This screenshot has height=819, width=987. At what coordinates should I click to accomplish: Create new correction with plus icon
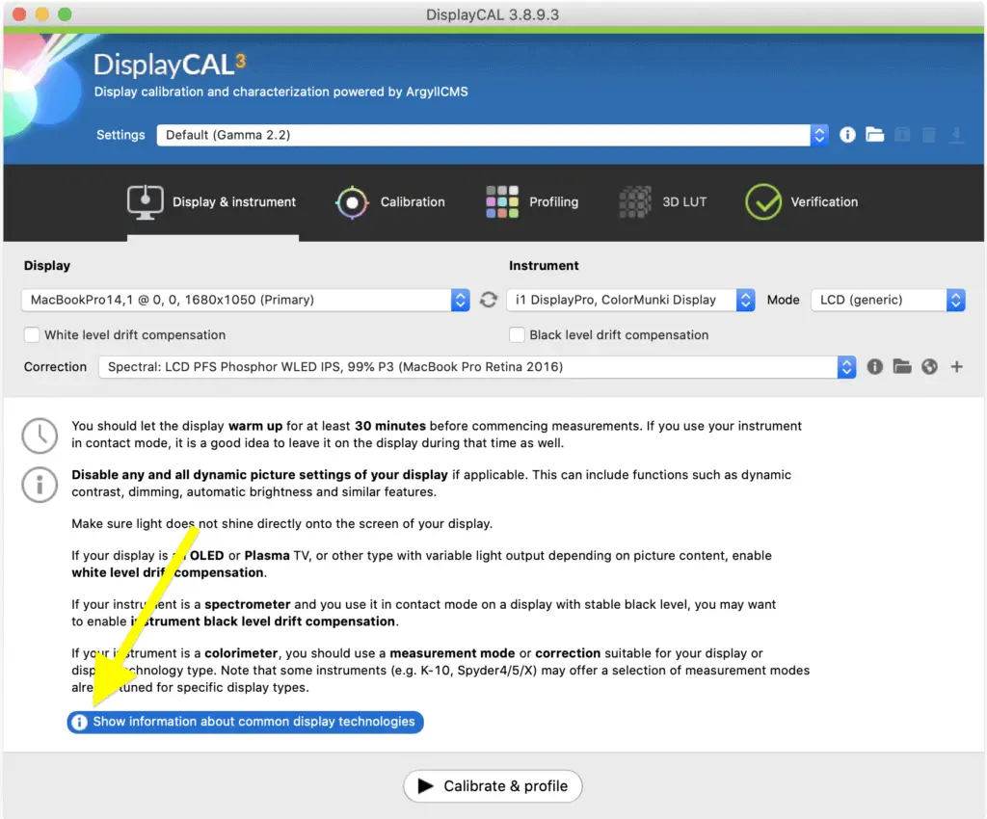(957, 367)
